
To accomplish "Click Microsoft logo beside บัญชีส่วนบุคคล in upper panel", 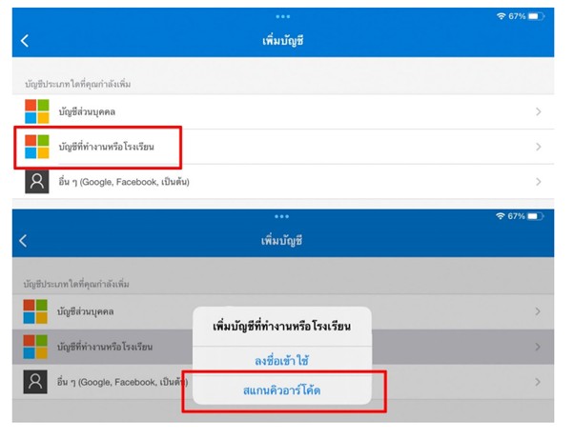I will 36,111.
